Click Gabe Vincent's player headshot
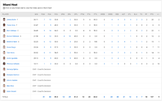Image resolution: width=162 pixels, height=101 pixels. tap(4, 91)
